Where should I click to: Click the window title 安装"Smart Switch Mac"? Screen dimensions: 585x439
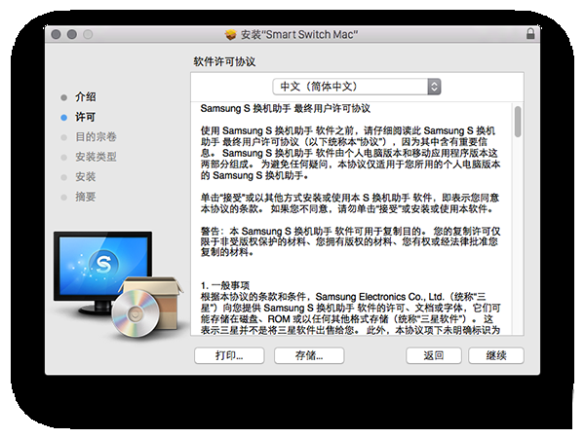click(x=299, y=35)
